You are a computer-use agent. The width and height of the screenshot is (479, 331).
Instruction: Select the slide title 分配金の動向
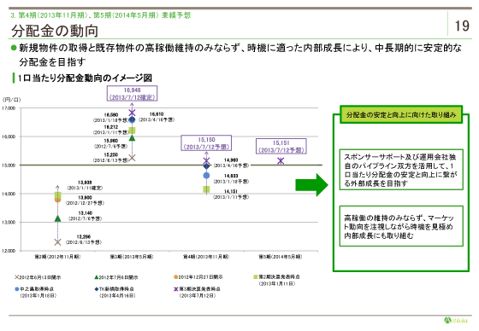[55, 31]
